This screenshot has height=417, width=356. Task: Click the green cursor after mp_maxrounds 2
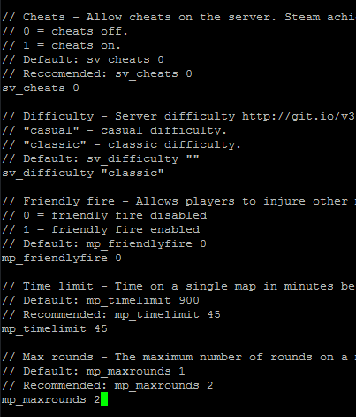click(104, 399)
